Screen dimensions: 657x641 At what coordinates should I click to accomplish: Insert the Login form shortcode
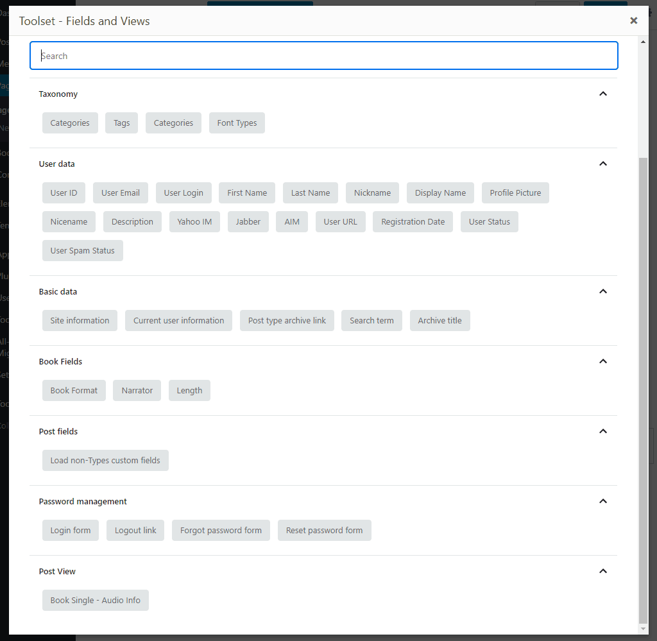point(70,530)
